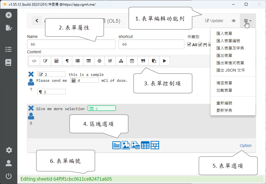Insert a calculator field from the toolbar
The image size is (266, 184).
point(56,61)
